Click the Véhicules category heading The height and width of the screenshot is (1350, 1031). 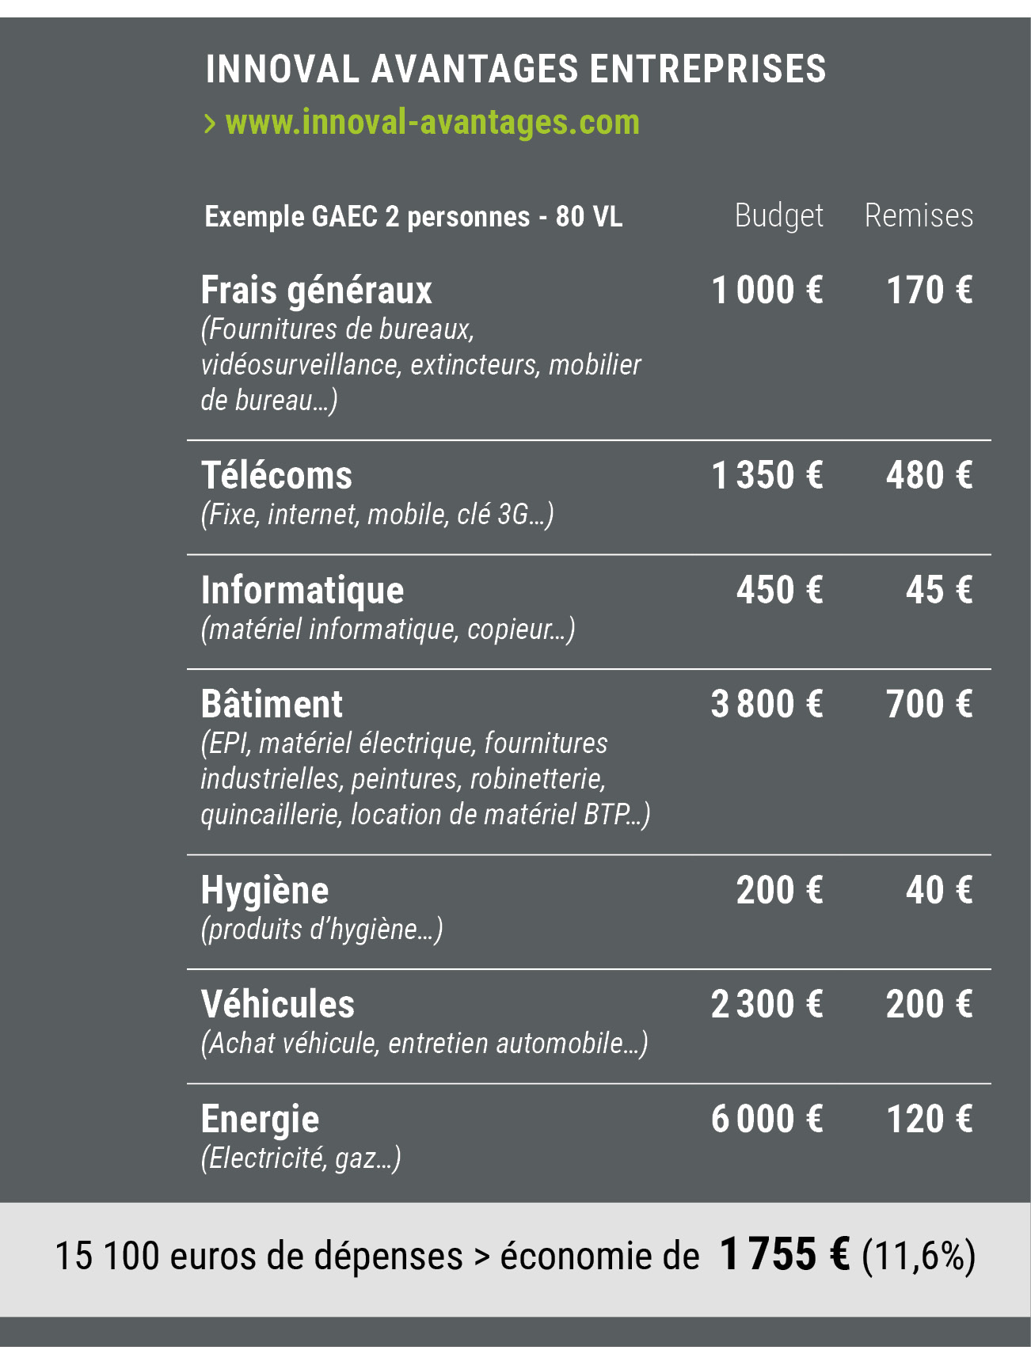tap(278, 1004)
